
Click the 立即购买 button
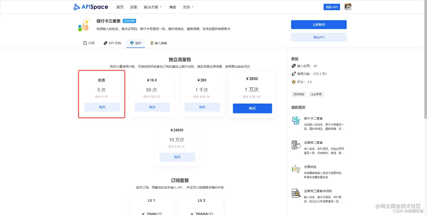click(x=319, y=25)
